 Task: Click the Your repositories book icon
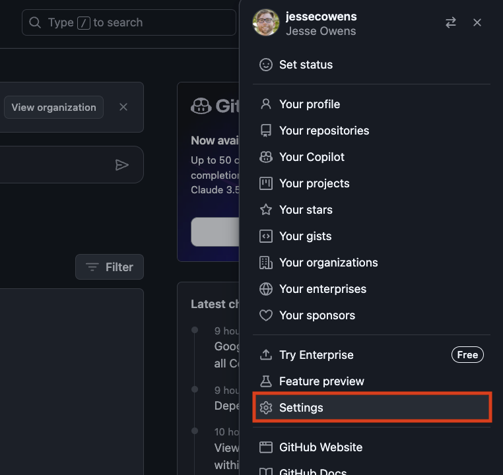pyautogui.click(x=266, y=131)
